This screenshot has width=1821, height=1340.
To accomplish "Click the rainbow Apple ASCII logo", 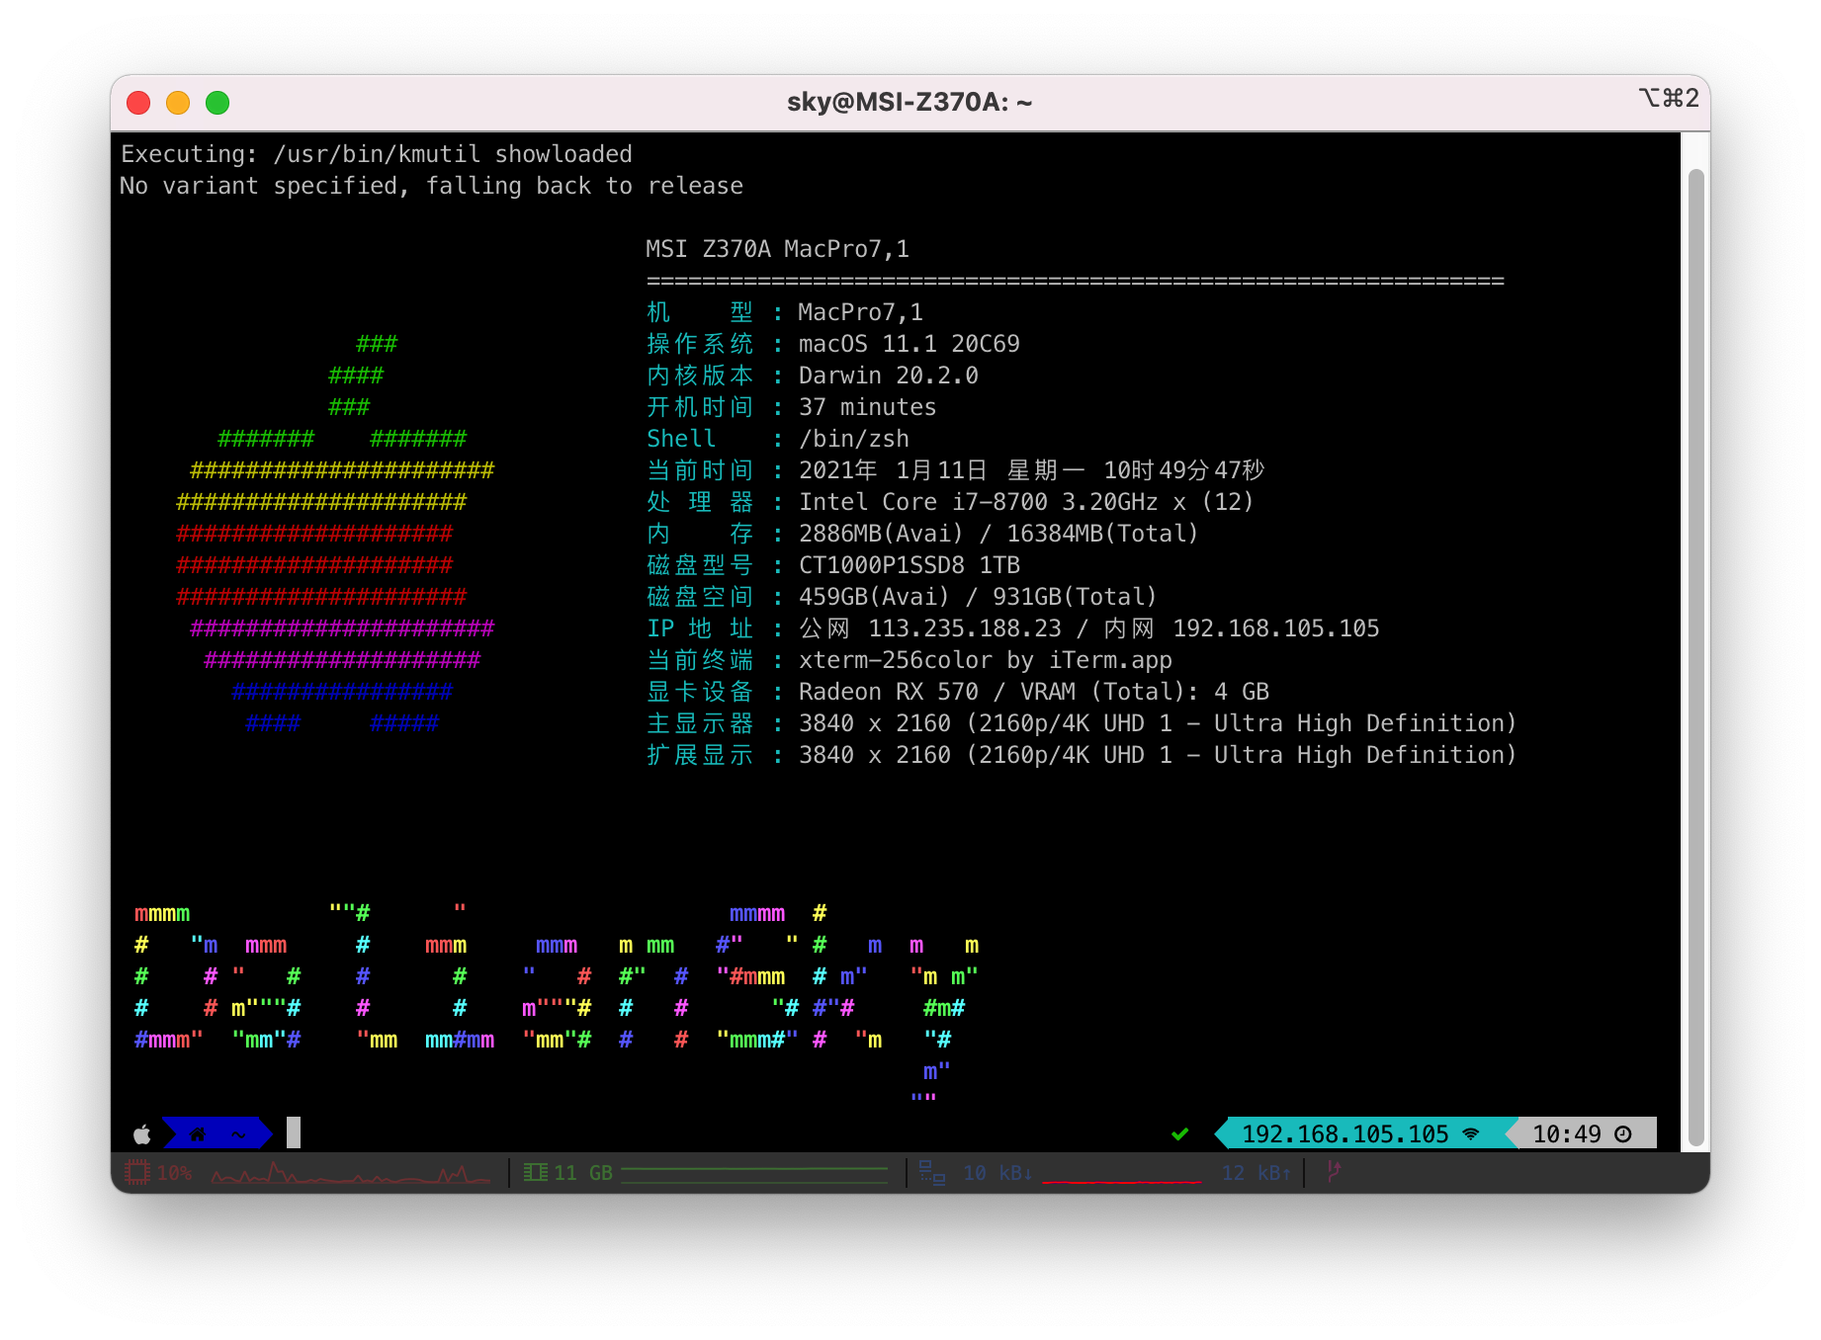I will coord(335,534).
